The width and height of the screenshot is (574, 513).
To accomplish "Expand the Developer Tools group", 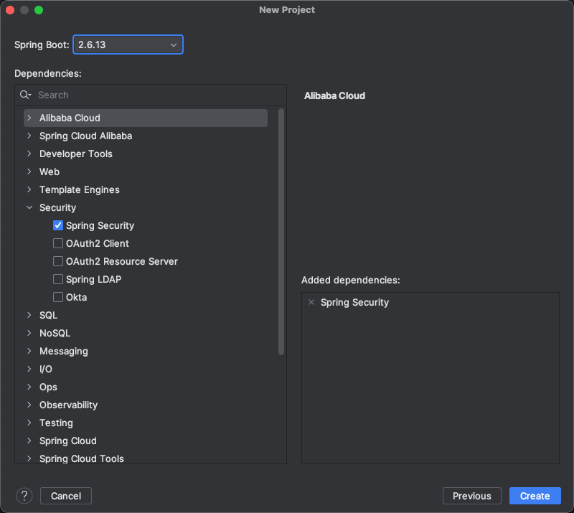I will (29, 154).
